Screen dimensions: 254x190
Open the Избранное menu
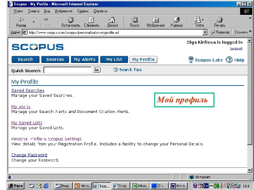click(64, 11)
